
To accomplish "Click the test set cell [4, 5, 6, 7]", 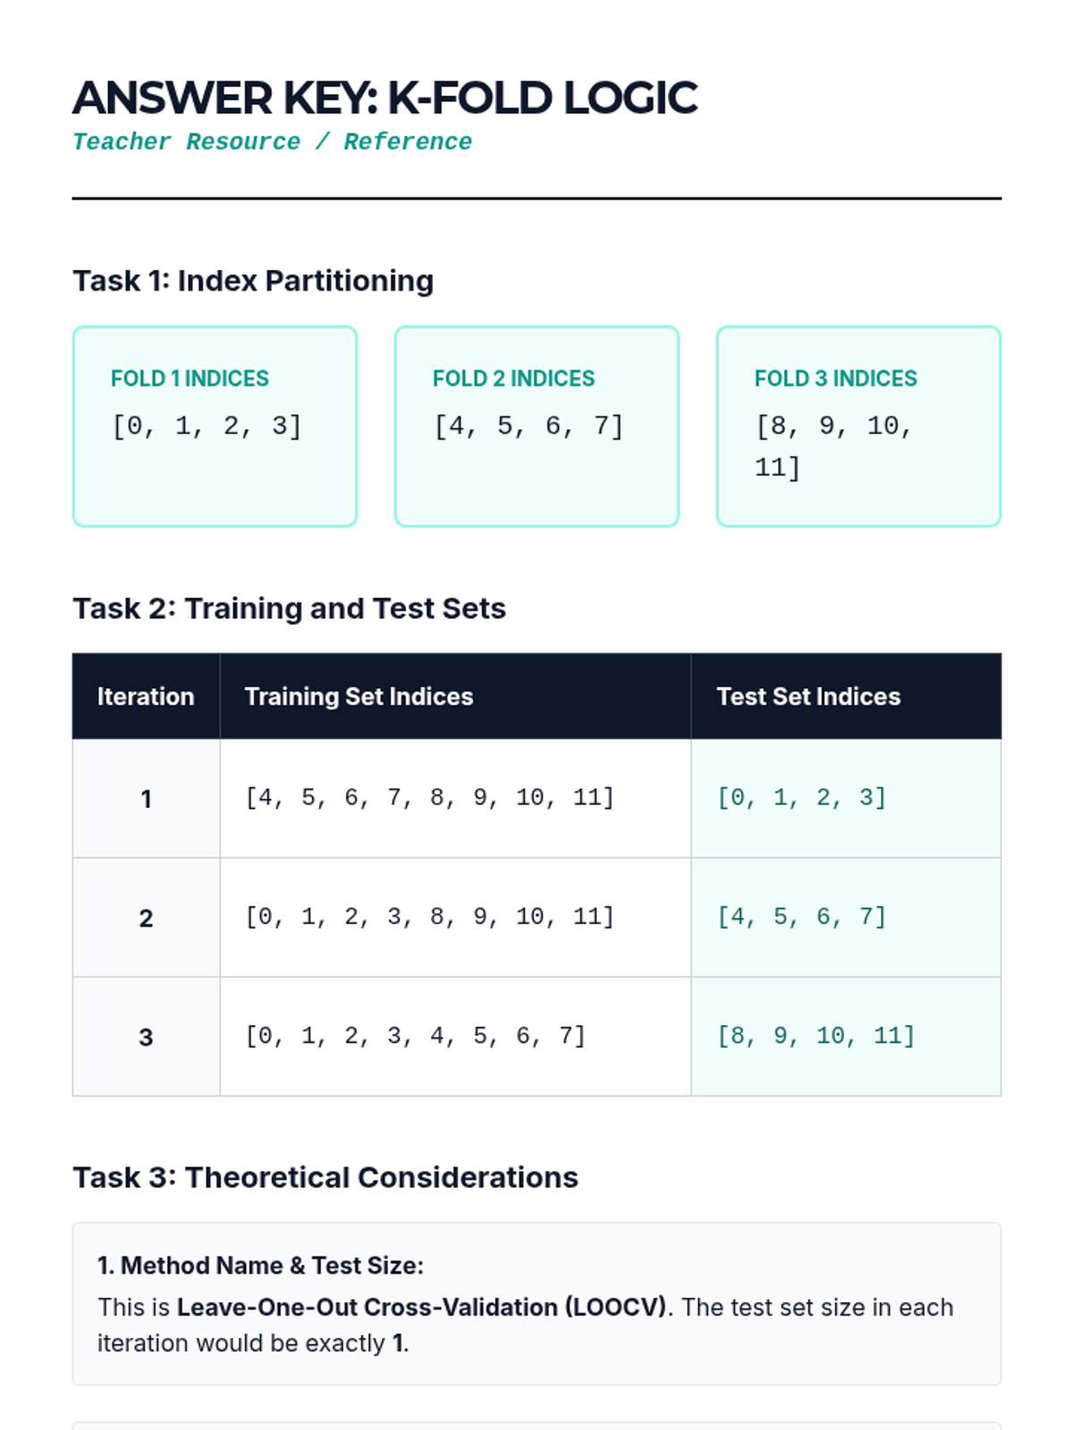I will point(801,917).
